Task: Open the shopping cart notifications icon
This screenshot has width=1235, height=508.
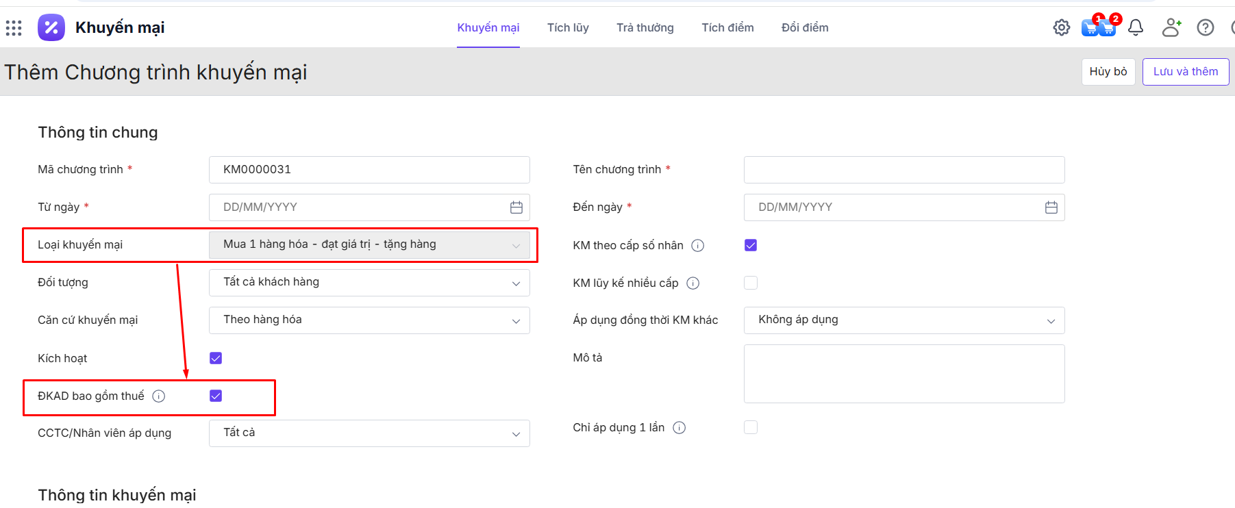Action: click(1098, 27)
